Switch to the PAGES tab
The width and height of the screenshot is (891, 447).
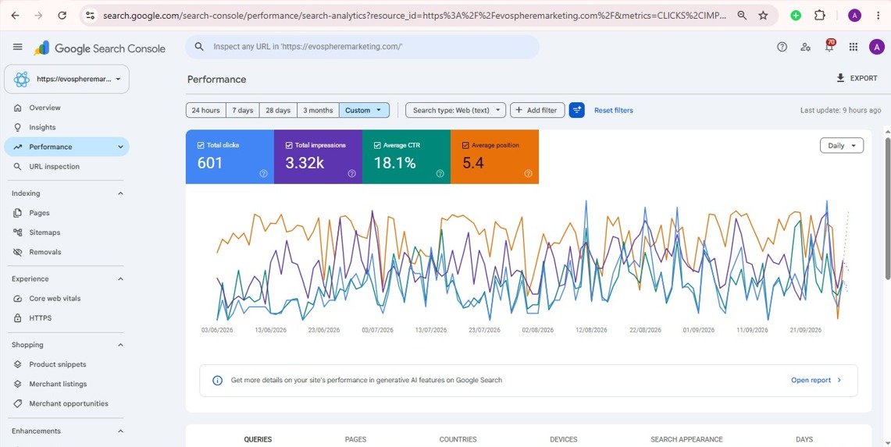tap(356, 439)
